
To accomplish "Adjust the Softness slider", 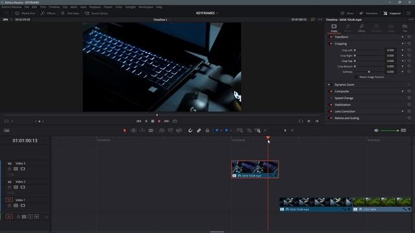I will [369, 72].
